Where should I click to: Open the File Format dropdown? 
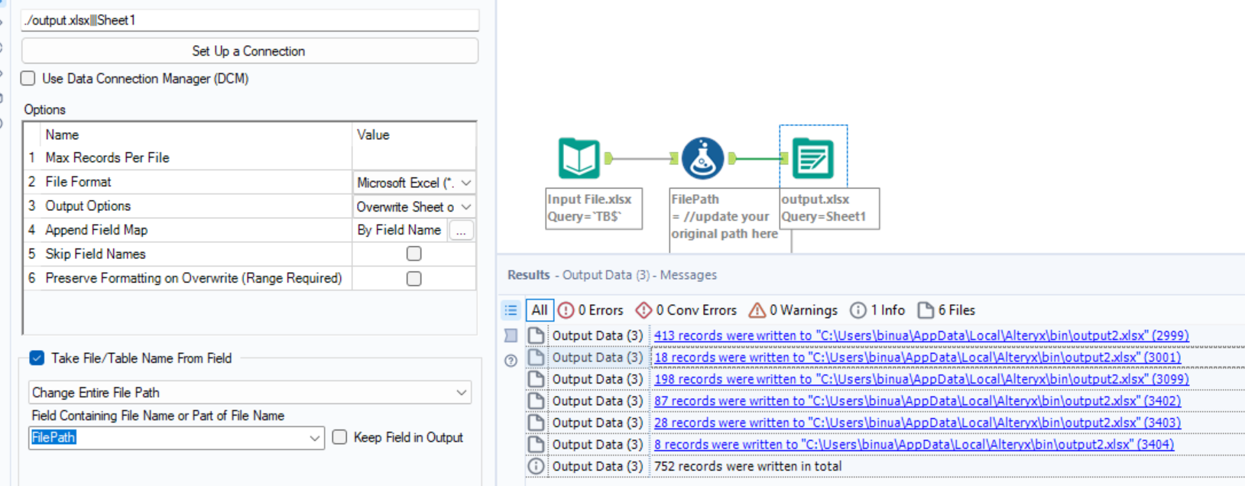click(465, 183)
